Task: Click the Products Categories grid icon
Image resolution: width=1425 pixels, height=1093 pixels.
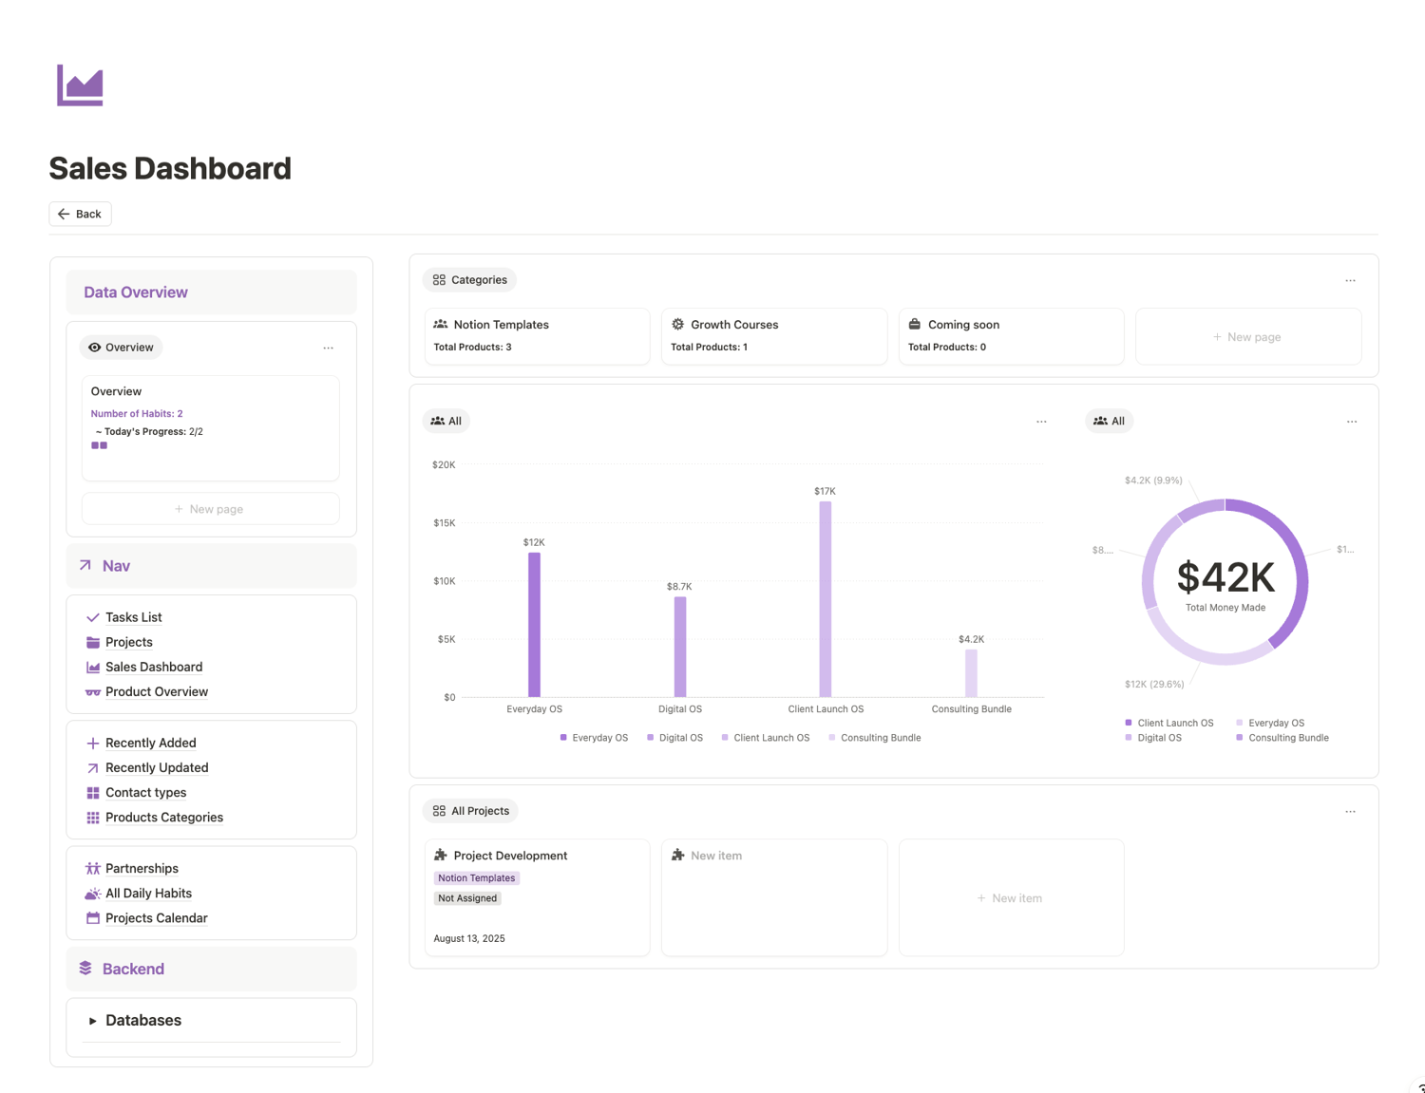Action: 93,817
